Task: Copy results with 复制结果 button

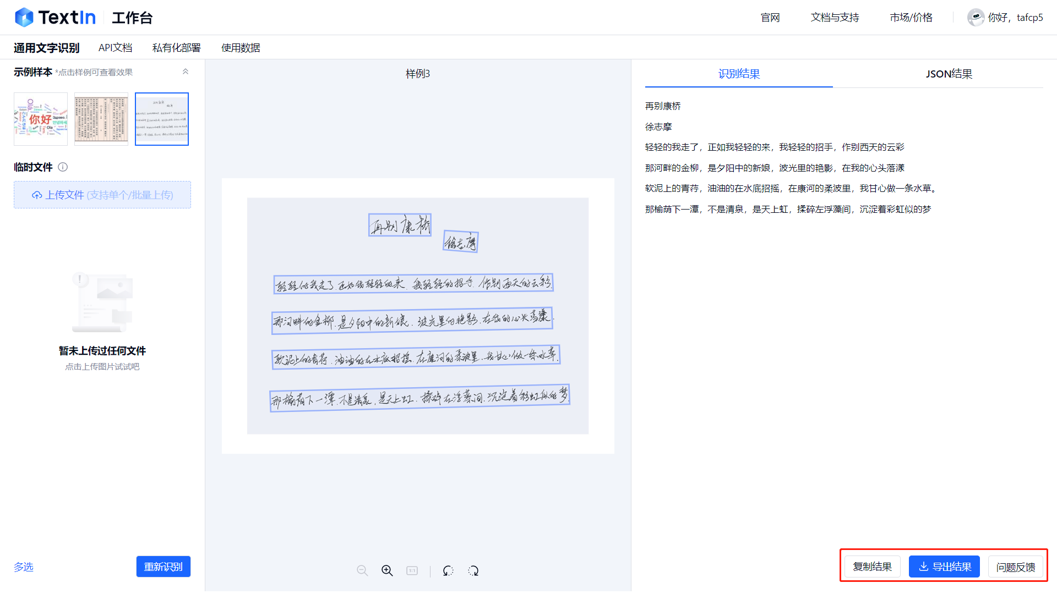Action: point(873,566)
